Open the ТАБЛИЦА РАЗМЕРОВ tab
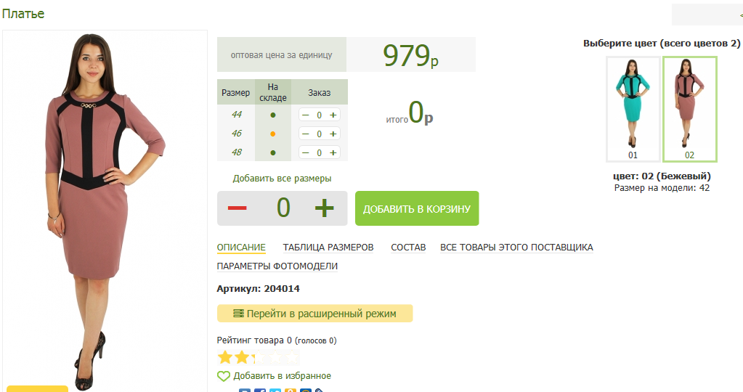Screen dimensions: 743x392 tap(328, 248)
